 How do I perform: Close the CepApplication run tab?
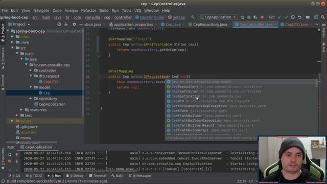click(x=55, y=148)
